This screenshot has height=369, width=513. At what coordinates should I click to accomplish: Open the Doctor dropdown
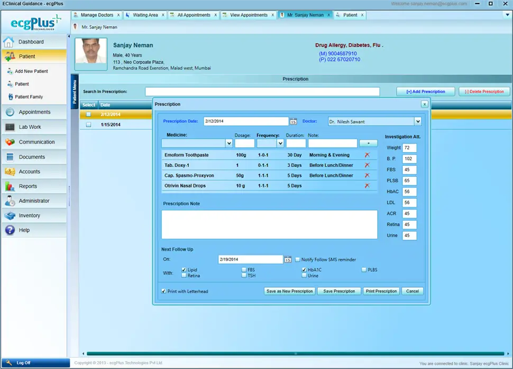tap(417, 121)
